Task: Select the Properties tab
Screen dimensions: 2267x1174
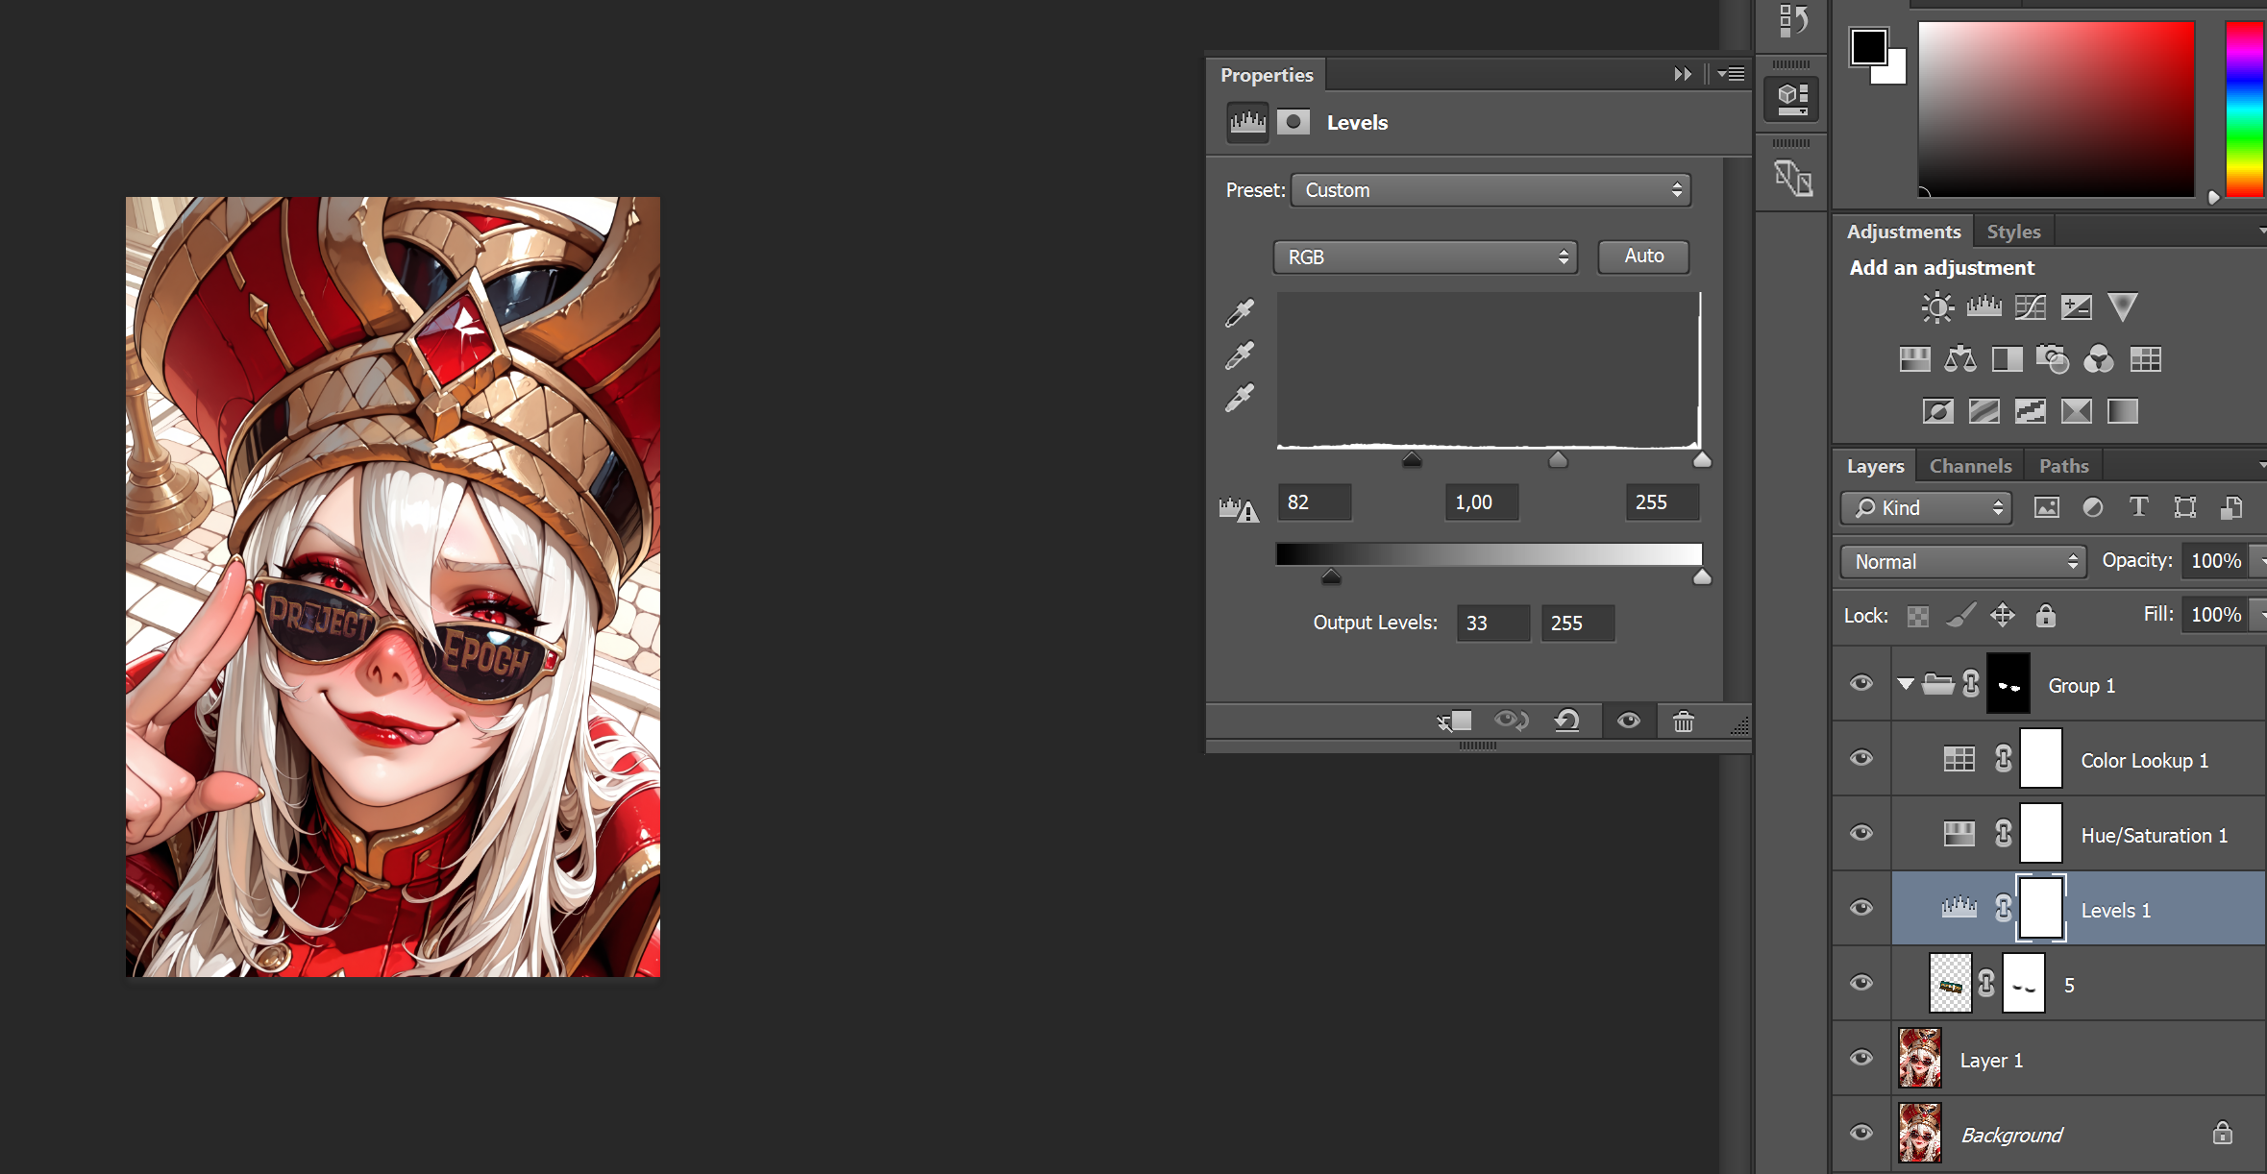Action: coord(1267,75)
